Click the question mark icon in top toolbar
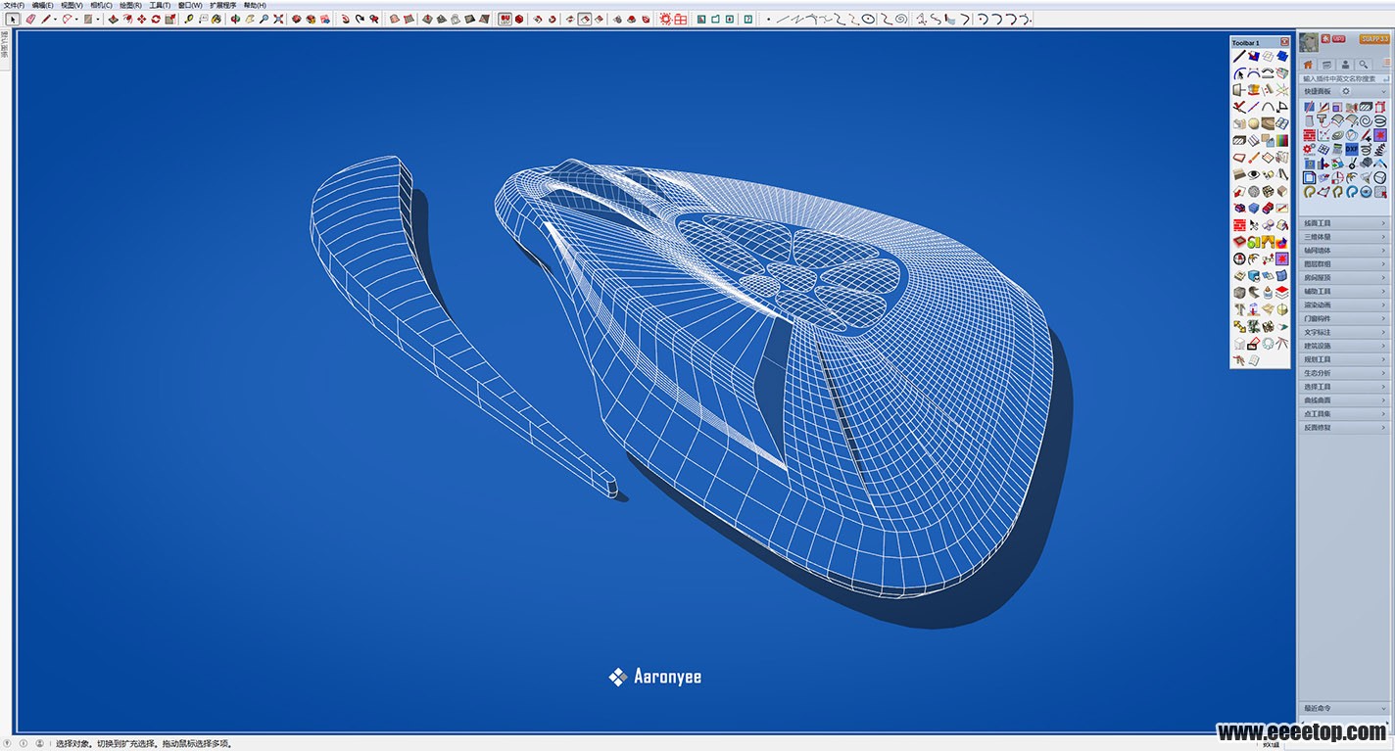The width and height of the screenshot is (1395, 751). pos(748,19)
